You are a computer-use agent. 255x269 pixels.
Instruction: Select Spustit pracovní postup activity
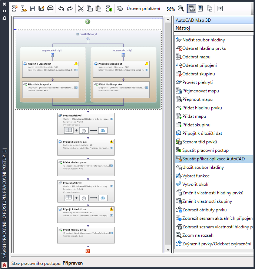pos(214,150)
